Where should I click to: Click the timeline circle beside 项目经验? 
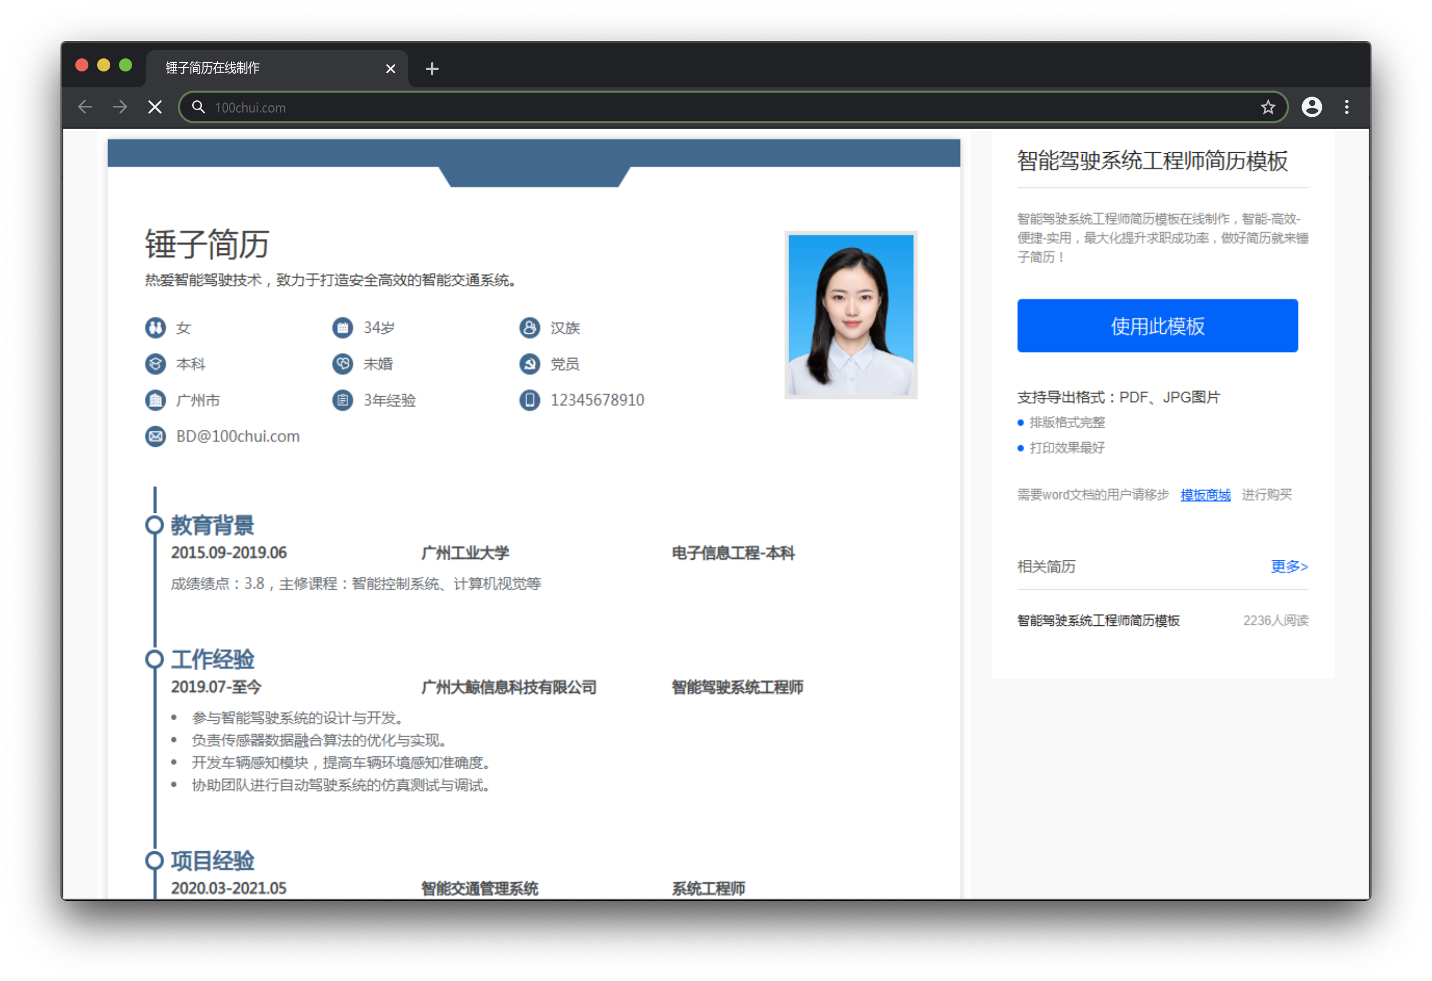(x=154, y=862)
